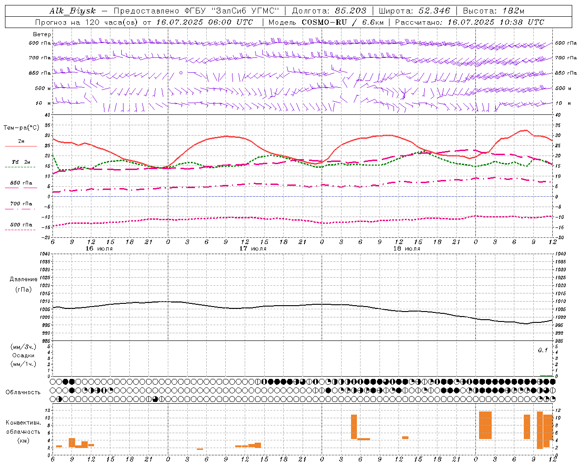Image resolution: width=579 pixels, height=463 pixels.
Task: Click the "Давление" pressure panel label
Action: coord(24,279)
